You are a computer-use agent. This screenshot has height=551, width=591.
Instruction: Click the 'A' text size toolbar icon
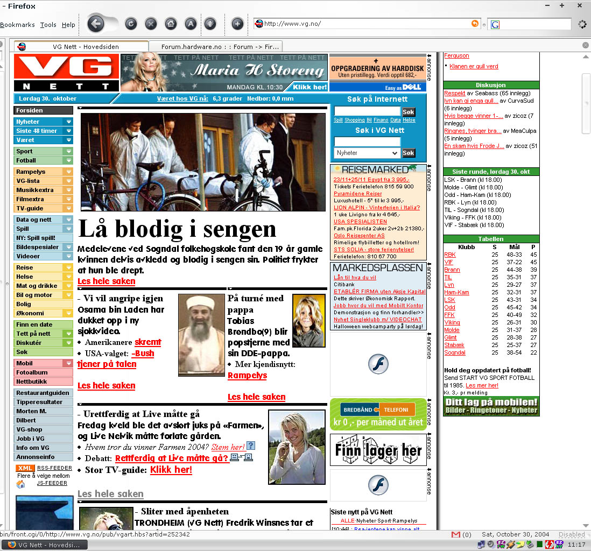(x=191, y=24)
